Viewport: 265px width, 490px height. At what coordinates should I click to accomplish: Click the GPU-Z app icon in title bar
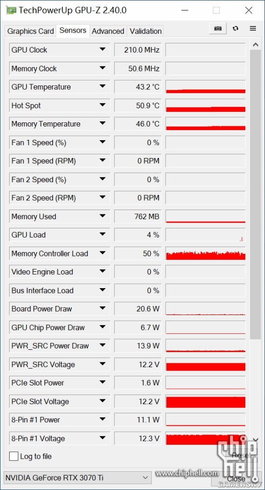11,10
